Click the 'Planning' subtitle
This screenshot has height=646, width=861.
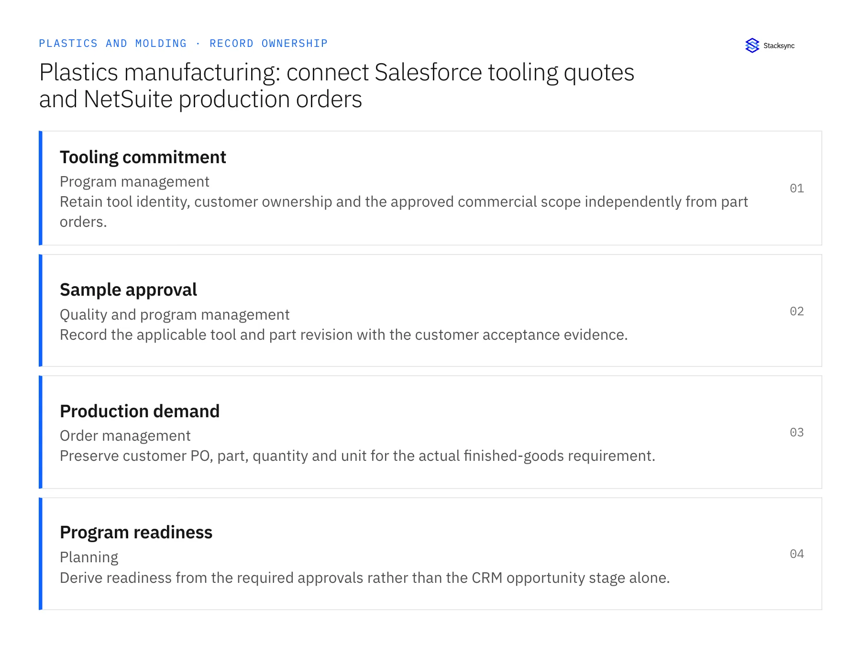coord(89,557)
